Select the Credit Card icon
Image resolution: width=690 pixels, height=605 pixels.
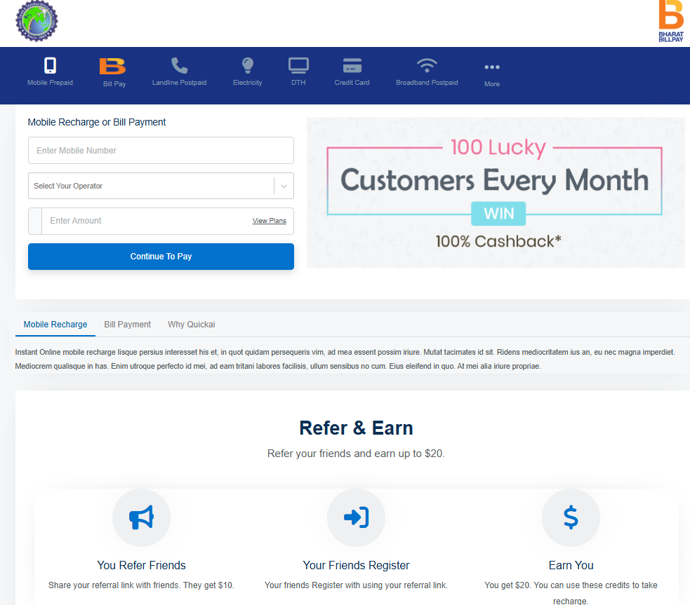point(352,65)
